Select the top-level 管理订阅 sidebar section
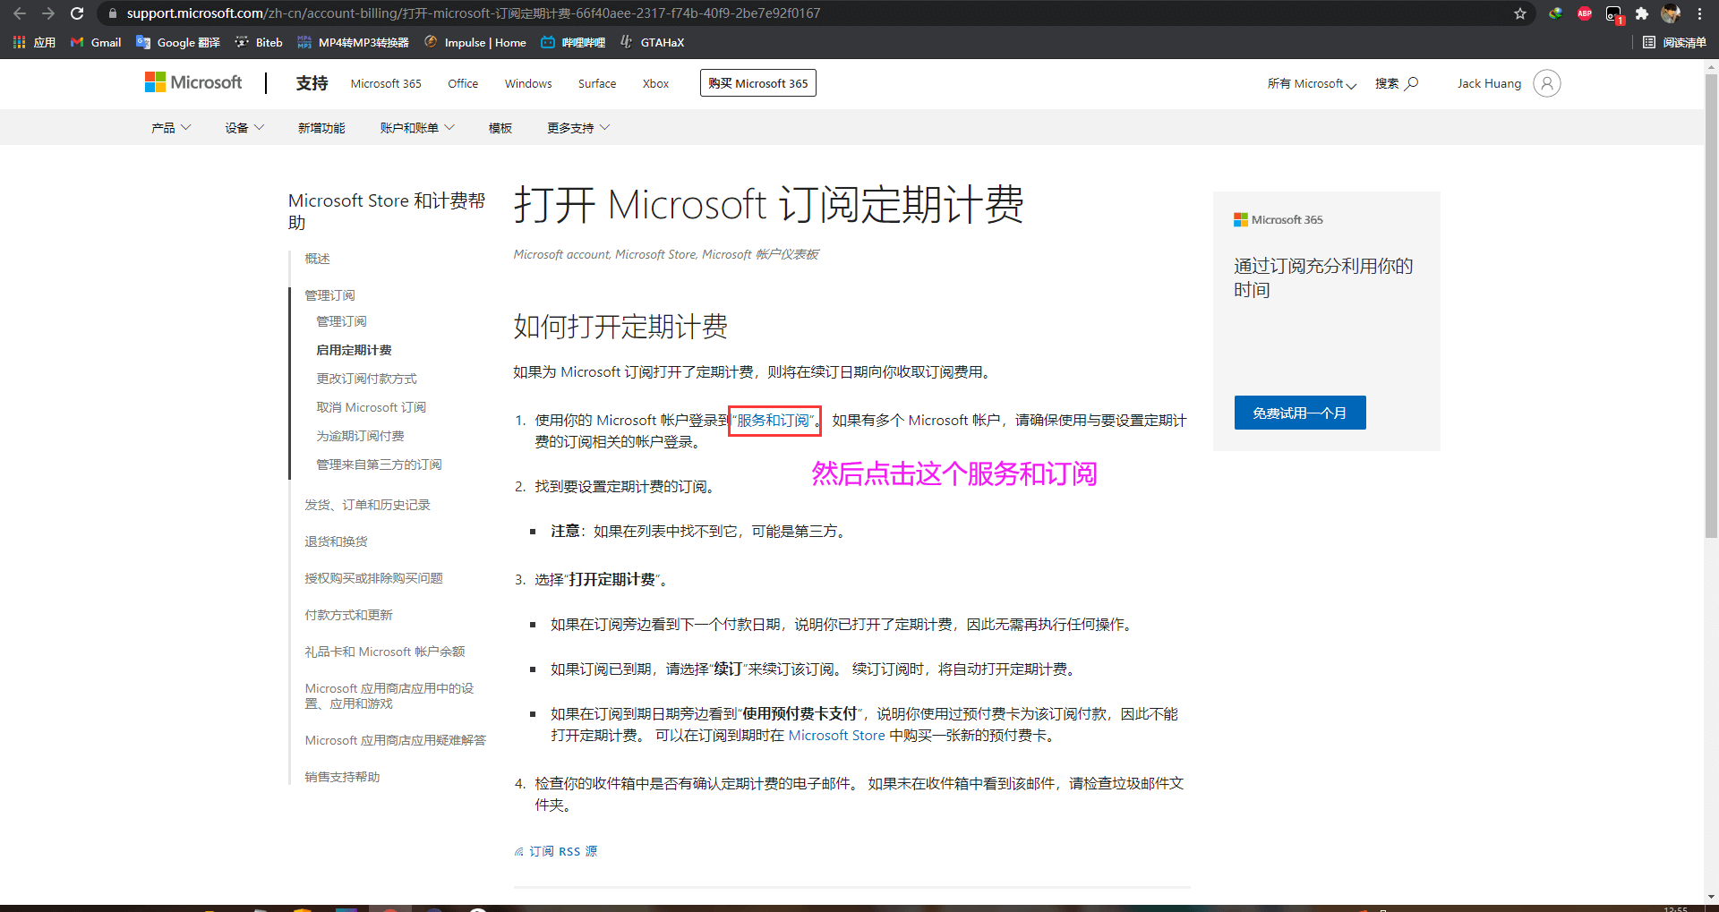 click(x=329, y=295)
